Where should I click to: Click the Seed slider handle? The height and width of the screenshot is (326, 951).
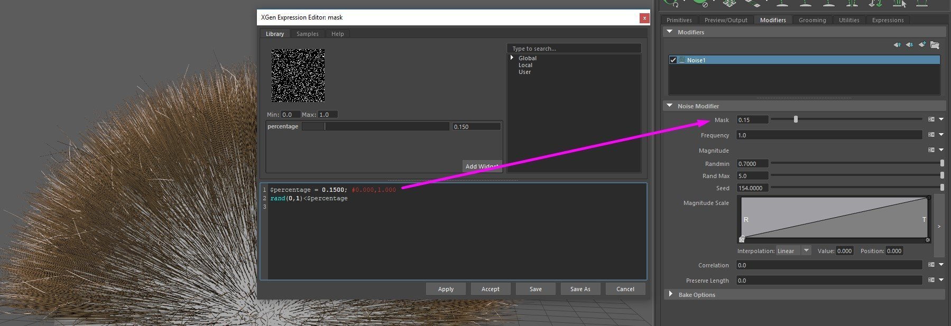click(942, 188)
